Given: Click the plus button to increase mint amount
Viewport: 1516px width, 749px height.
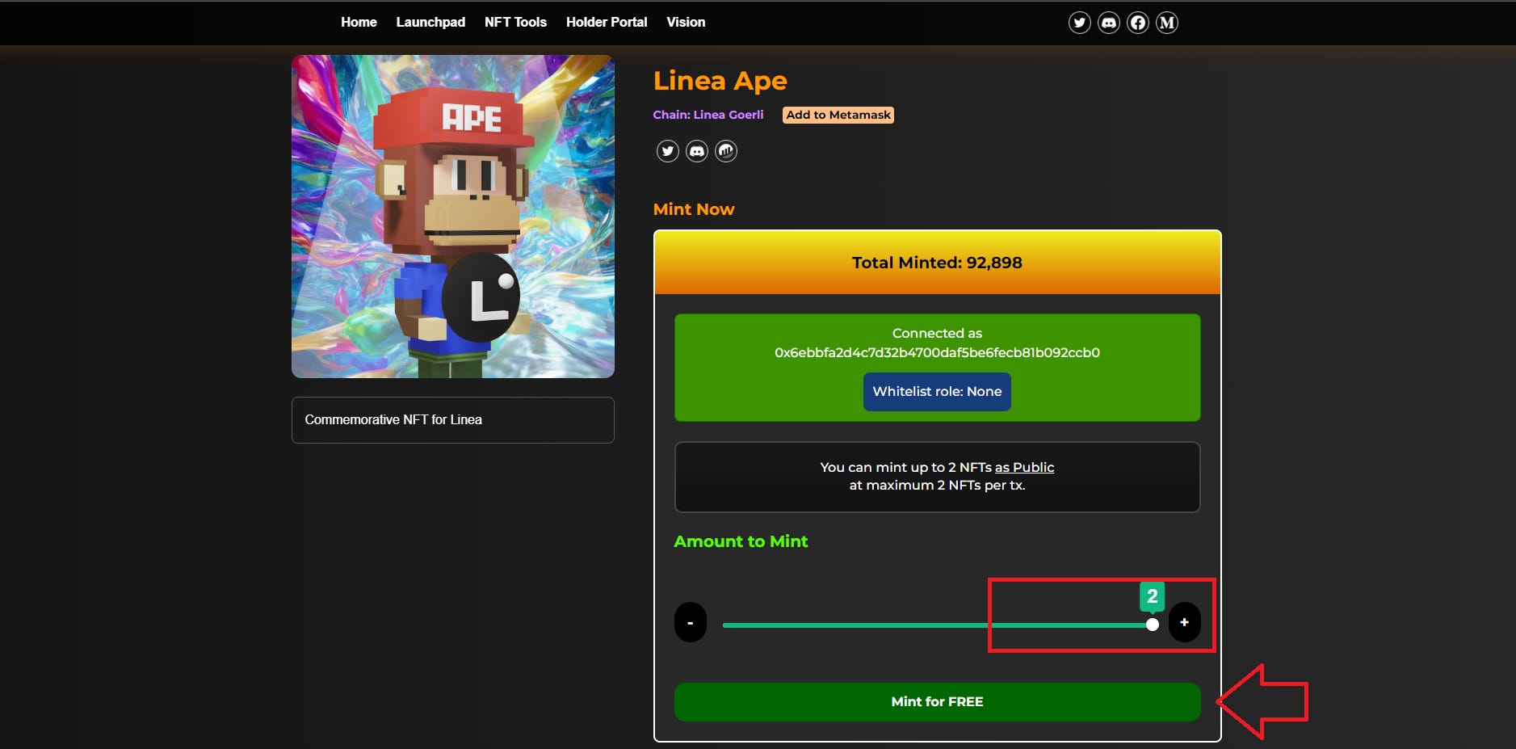Looking at the screenshot, I should (x=1184, y=621).
